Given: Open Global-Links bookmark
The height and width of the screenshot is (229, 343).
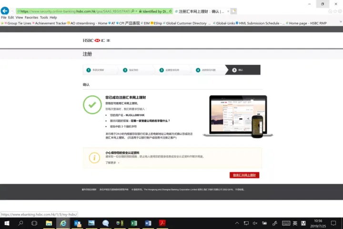Looking at the screenshot, I should (224, 23).
